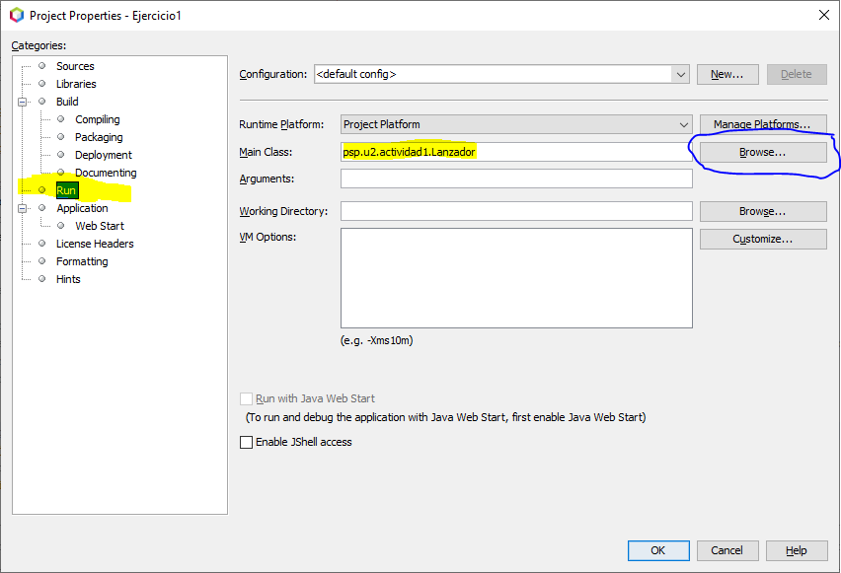Open the Deployment settings node

tap(103, 155)
